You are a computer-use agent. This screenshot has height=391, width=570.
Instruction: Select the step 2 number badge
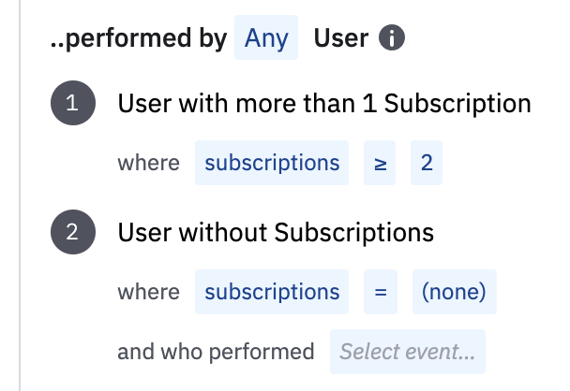click(x=73, y=233)
